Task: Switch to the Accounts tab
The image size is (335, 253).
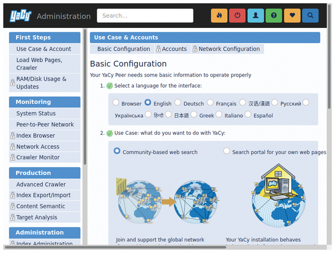Action: click(x=173, y=49)
